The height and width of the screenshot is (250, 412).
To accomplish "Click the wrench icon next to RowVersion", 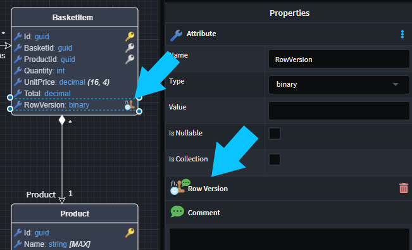I will pos(18,105).
